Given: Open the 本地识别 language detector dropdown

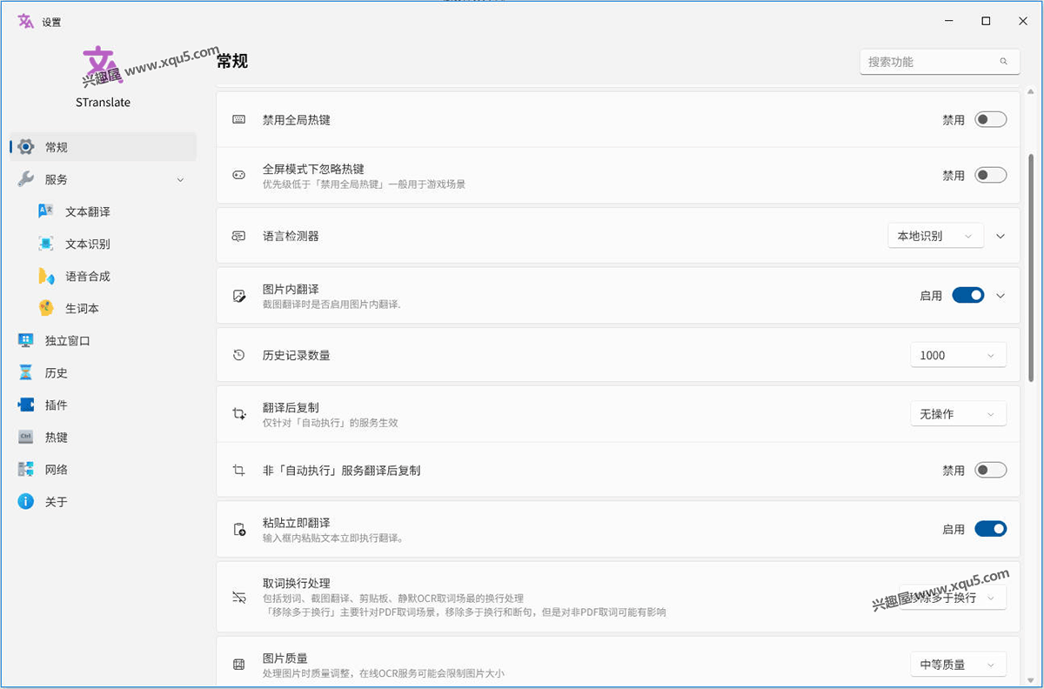Looking at the screenshot, I should point(935,236).
